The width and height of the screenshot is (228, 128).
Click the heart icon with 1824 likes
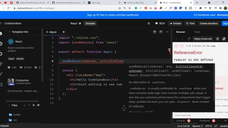[x=156, y=23]
